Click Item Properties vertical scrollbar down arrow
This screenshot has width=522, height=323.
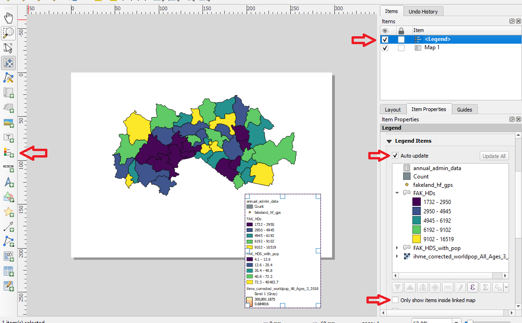coord(518,306)
